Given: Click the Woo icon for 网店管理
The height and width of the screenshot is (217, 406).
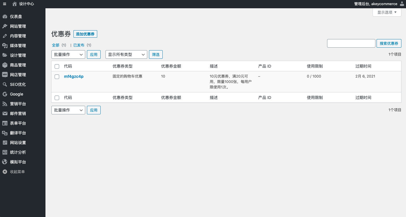Looking at the screenshot, I should coord(5,75).
